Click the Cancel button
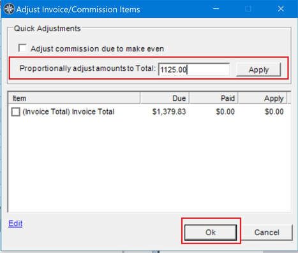Viewport: 298px width, 253px height. (x=267, y=233)
